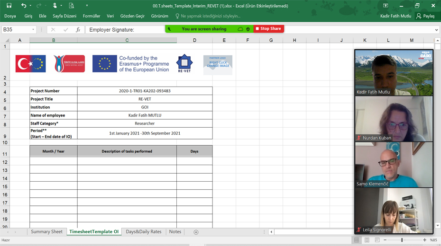This screenshot has width=441, height=246.
Task: Click the ribbon display options icon
Action: click(386, 6)
